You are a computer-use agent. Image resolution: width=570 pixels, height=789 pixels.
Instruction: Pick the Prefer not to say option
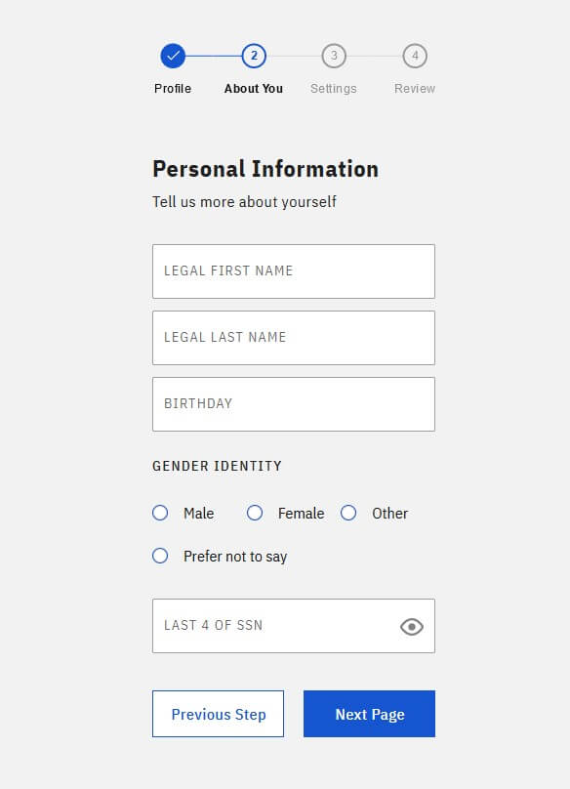point(160,556)
